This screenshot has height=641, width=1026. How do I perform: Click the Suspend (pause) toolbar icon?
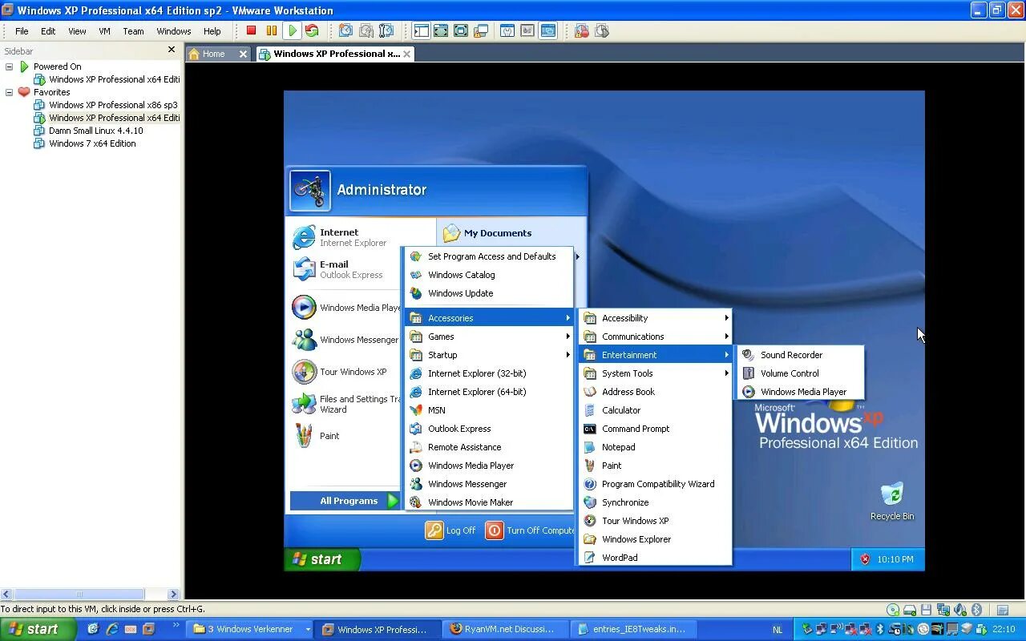point(272,30)
